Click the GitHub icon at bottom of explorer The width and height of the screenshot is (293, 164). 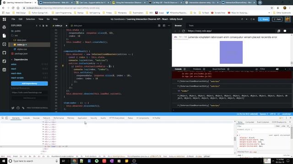[18, 108]
